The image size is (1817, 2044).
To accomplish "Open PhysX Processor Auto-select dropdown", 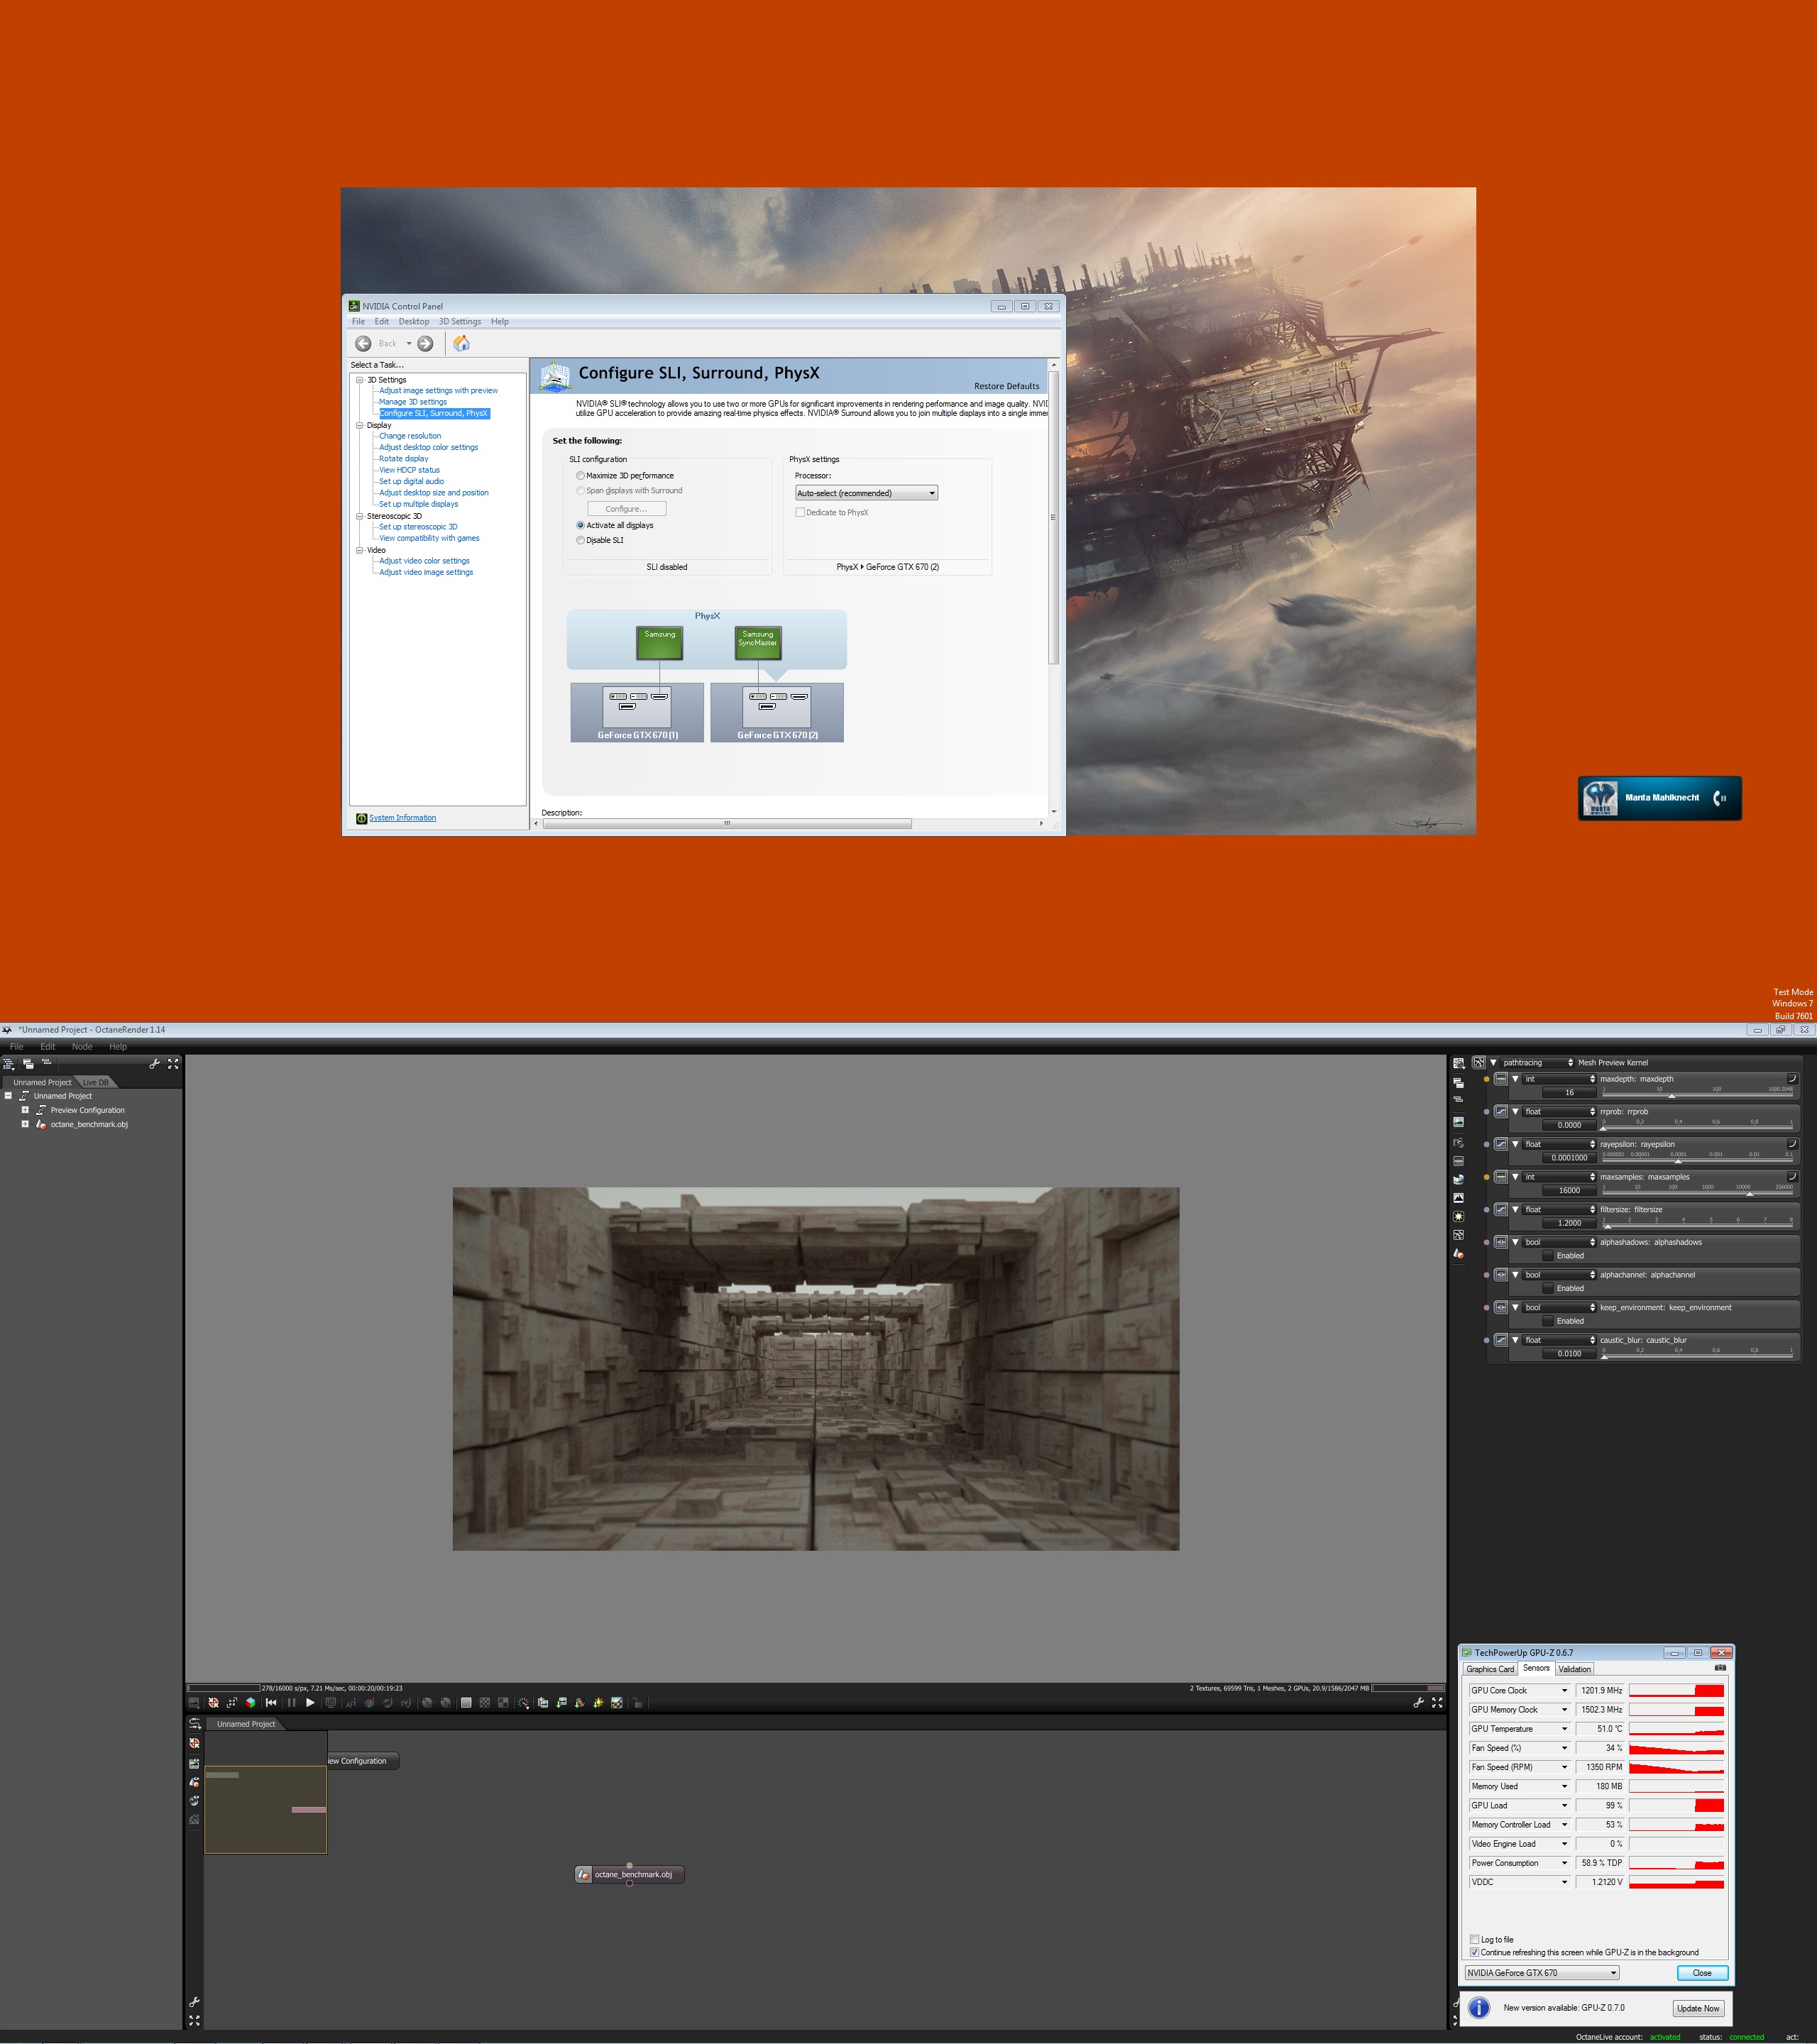I will click(x=866, y=493).
